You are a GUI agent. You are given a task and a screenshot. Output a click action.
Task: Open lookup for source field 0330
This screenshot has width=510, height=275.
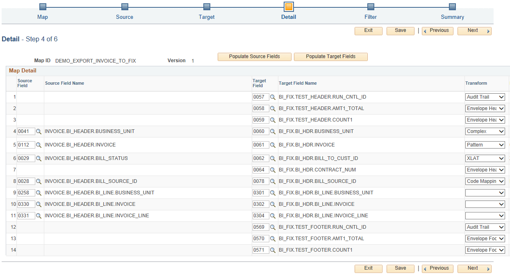pos(39,204)
